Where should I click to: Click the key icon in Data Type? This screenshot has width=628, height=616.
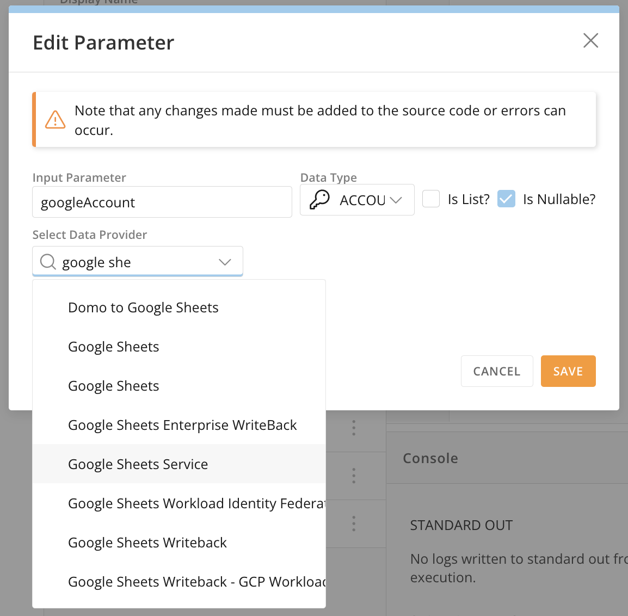click(x=319, y=200)
